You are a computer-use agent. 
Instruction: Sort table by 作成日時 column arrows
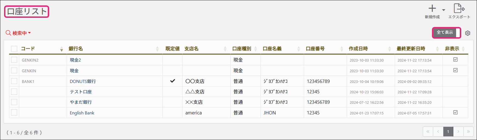pos(390,49)
